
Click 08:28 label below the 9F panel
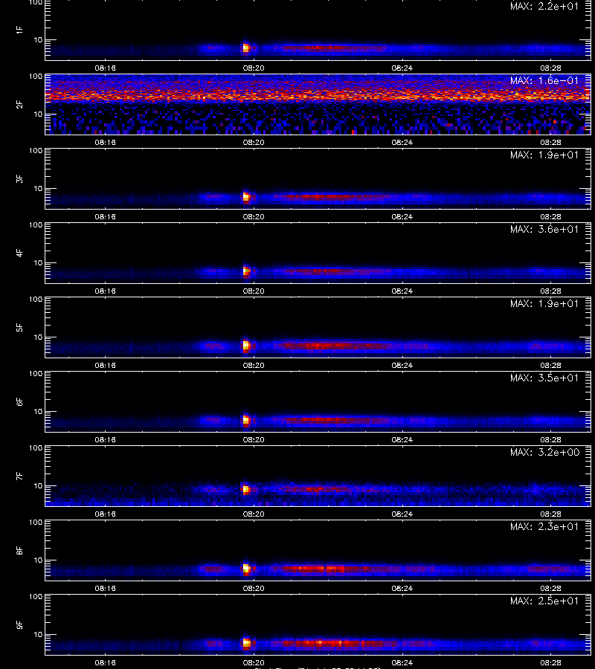click(550, 662)
